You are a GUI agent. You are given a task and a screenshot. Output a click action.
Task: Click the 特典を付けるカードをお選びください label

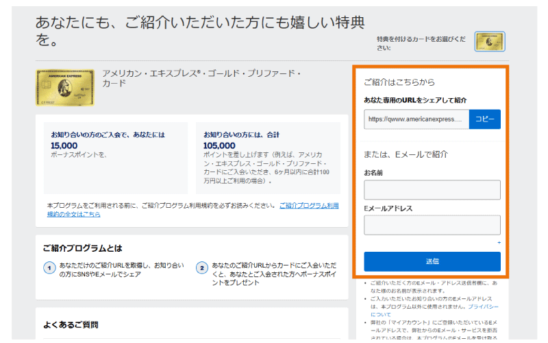click(x=421, y=43)
